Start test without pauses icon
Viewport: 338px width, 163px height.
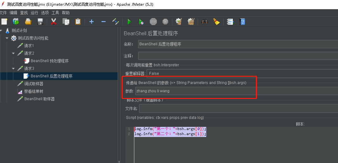pyautogui.click(x=141, y=22)
